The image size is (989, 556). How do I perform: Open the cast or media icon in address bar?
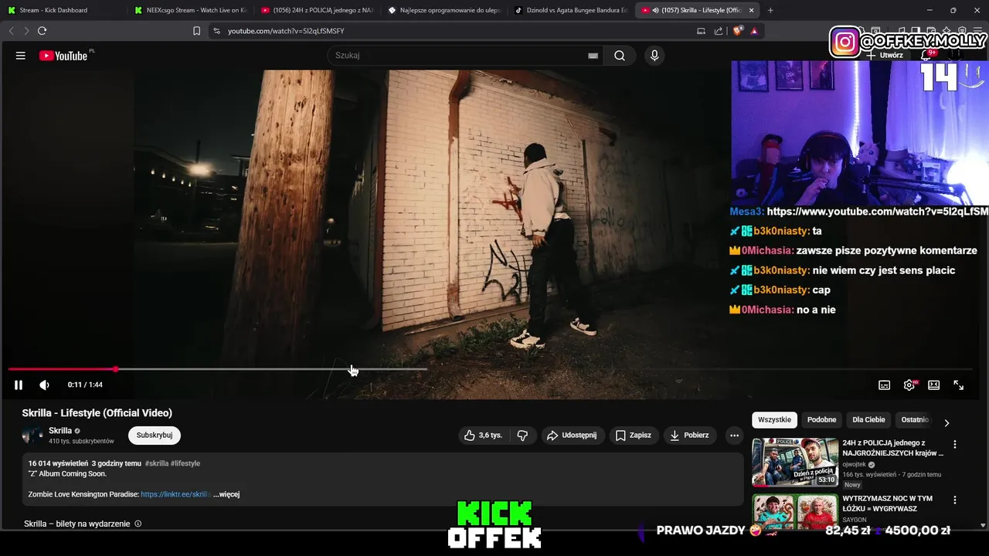702,31
